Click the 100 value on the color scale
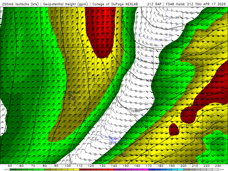The image size is (228, 171). pos(68,166)
